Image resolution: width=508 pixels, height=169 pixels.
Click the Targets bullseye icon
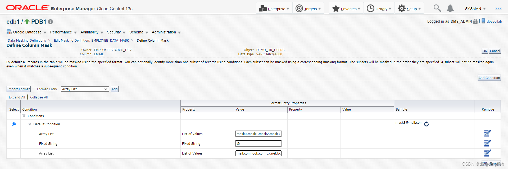click(299, 8)
